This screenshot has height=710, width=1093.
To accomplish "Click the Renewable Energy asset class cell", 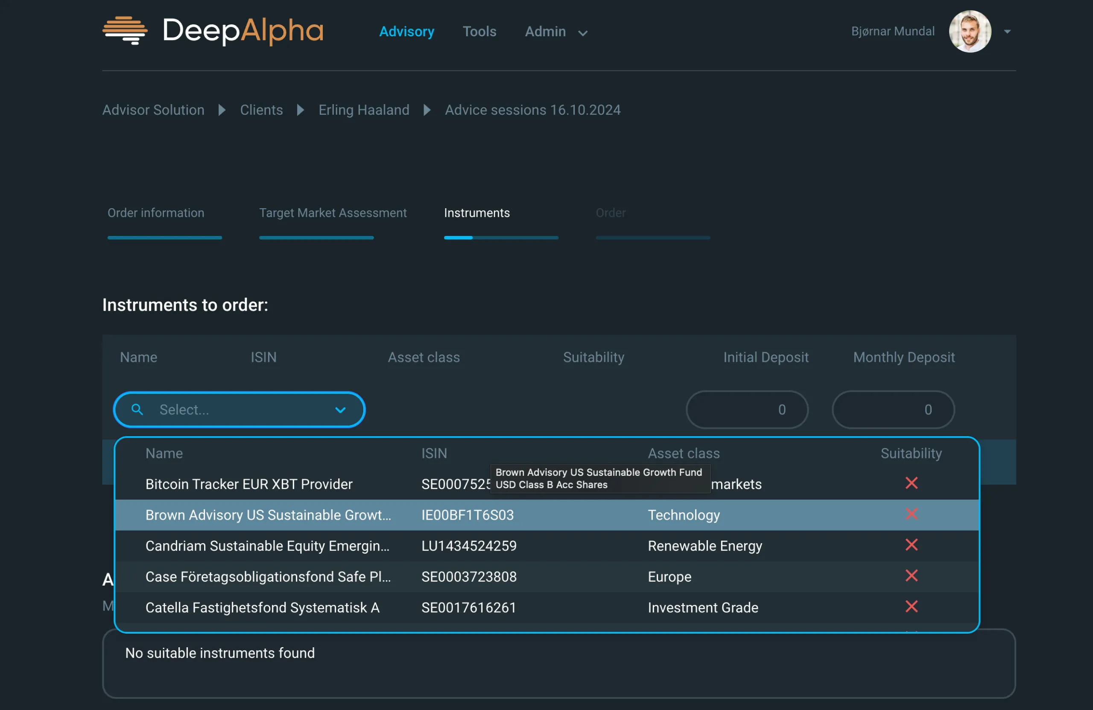I will [x=705, y=545].
